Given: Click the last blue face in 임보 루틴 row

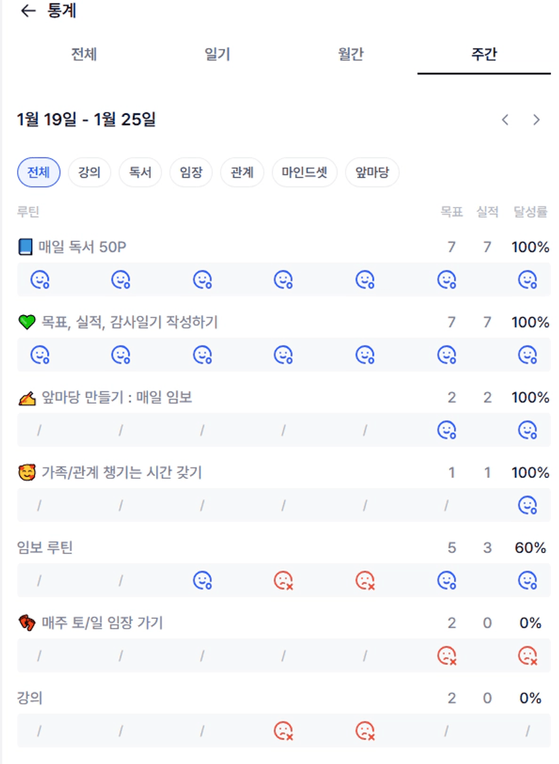Looking at the screenshot, I should point(527,580).
